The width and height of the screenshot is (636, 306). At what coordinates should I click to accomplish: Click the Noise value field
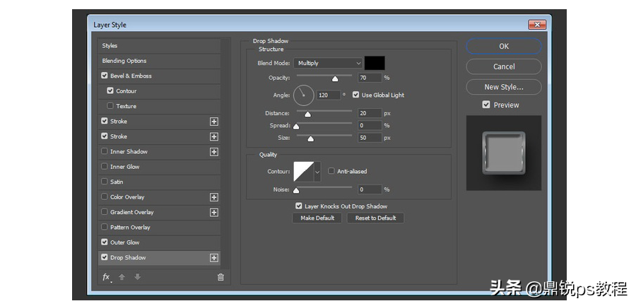pos(370,189)
